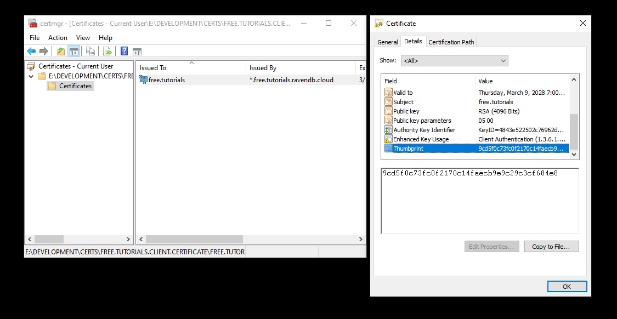Click the Authority Key Identifier extension icon
Image resolution: width=617 pixels, height=319 pixels.
click(388, 130)
